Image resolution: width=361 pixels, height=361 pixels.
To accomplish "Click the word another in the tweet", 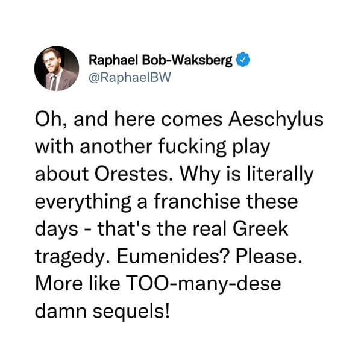I will (x=116, y=146).
